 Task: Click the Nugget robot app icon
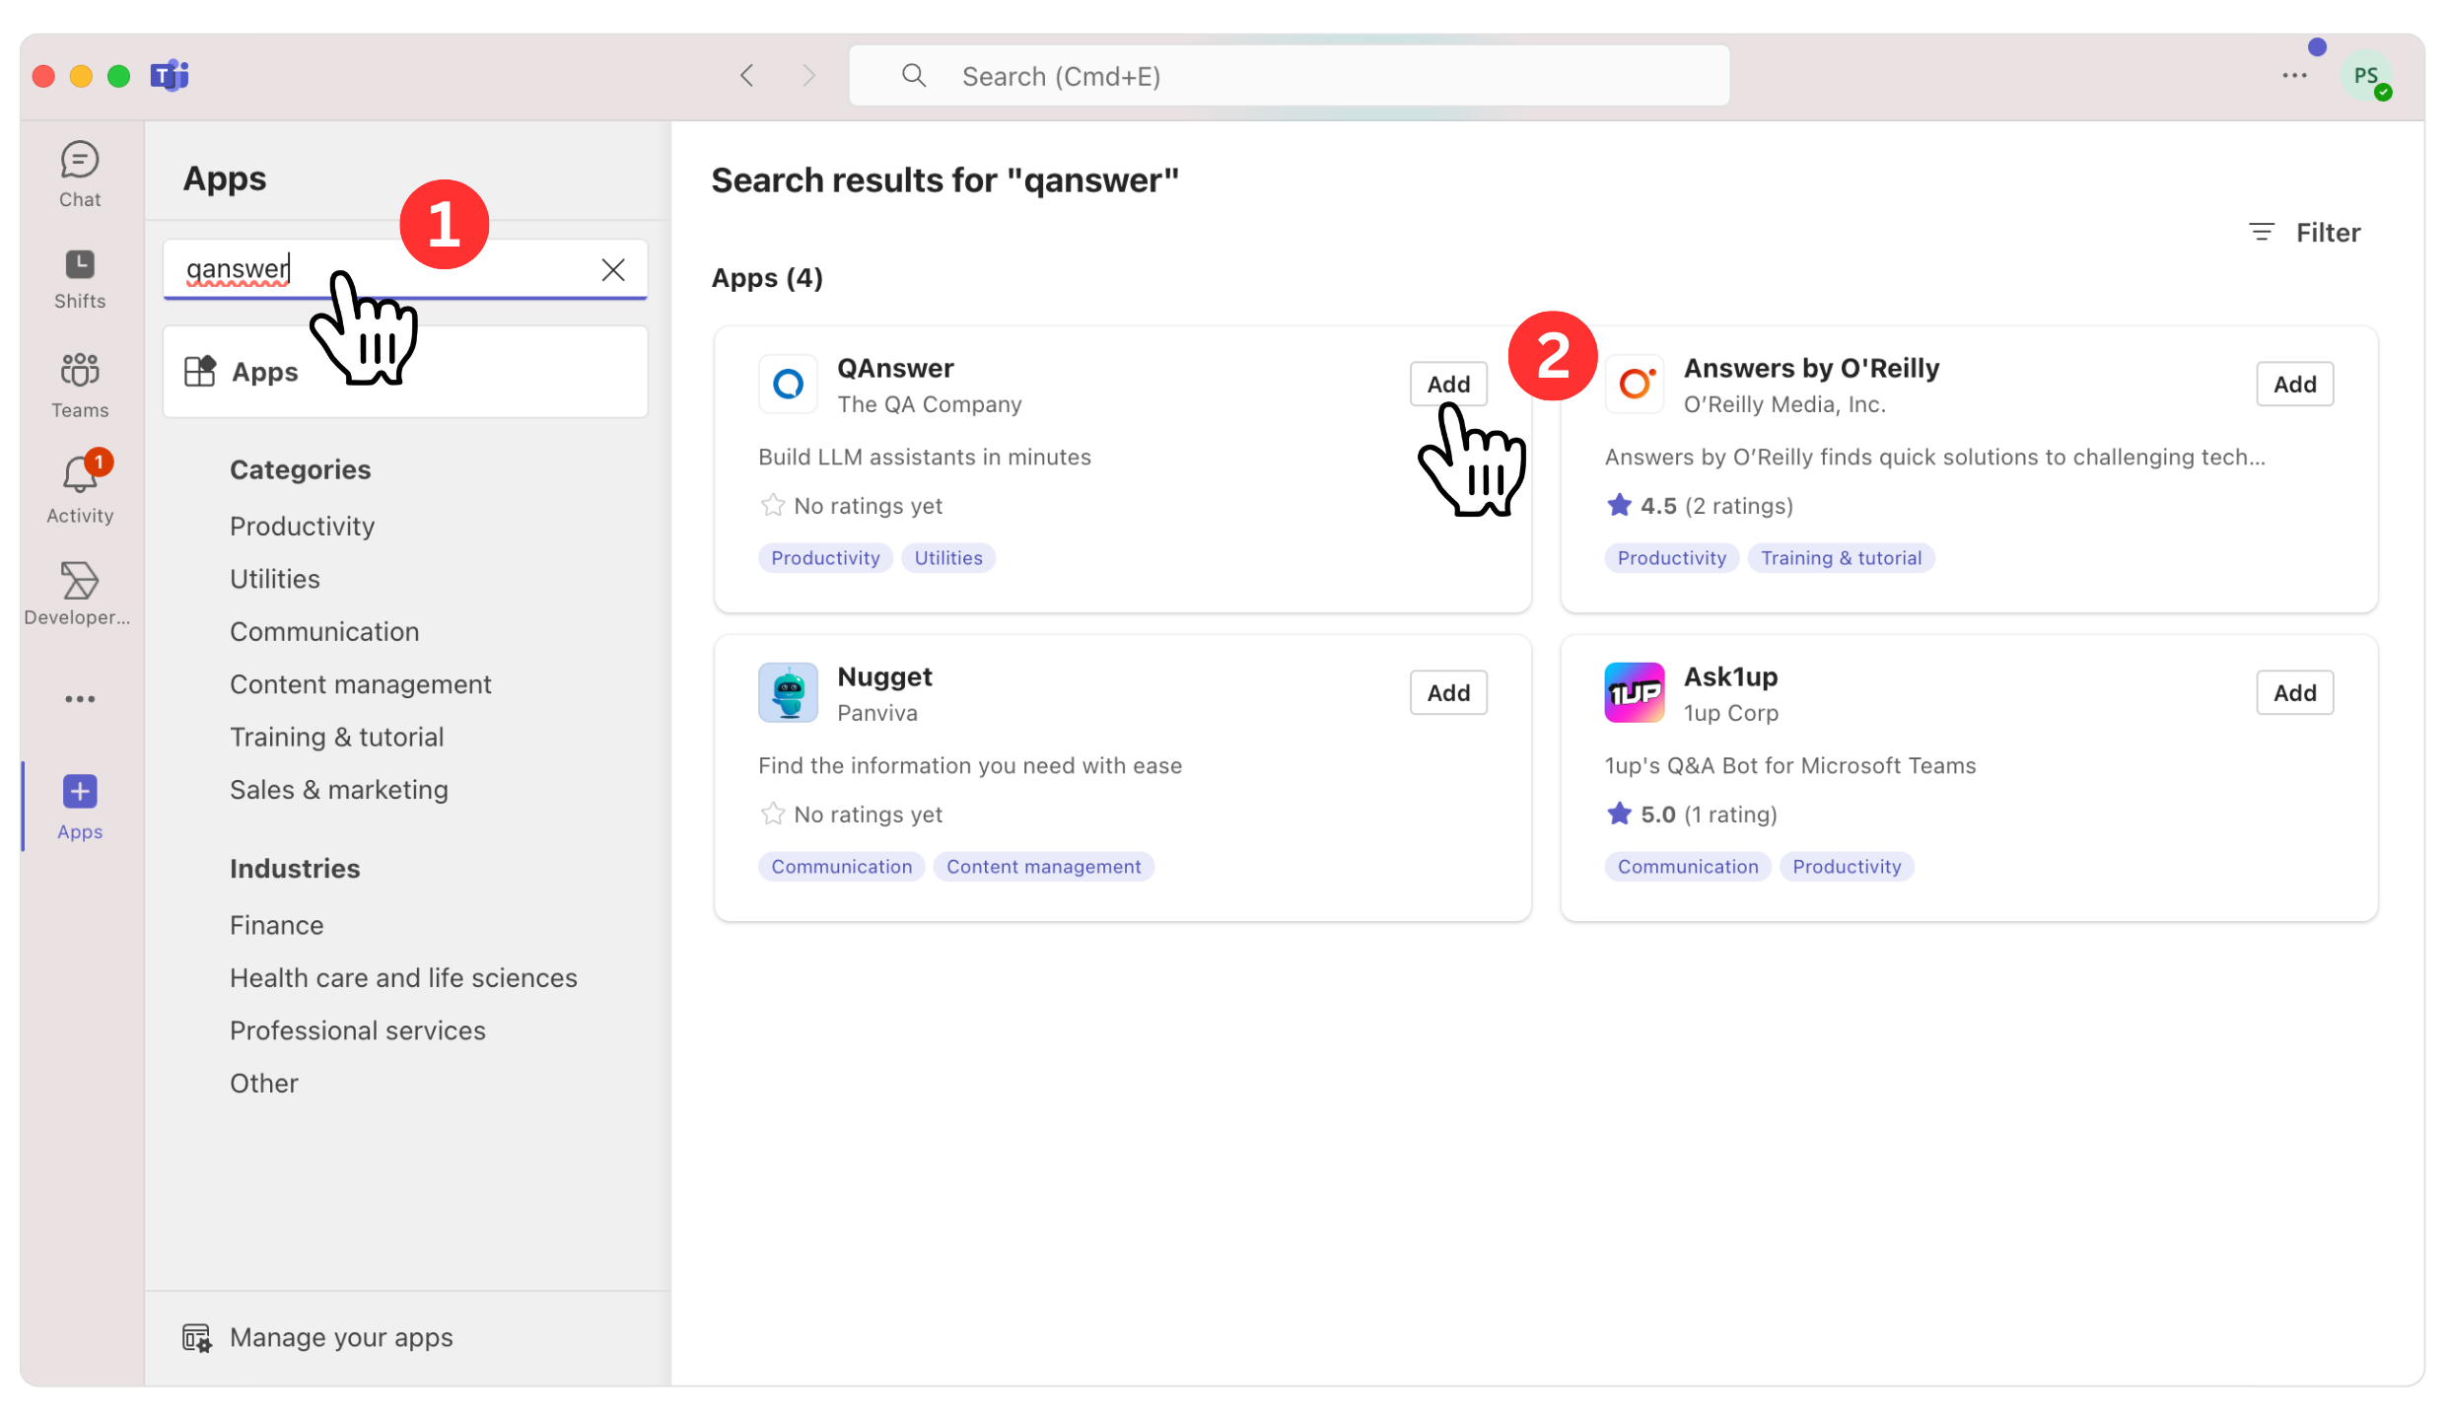788,692
